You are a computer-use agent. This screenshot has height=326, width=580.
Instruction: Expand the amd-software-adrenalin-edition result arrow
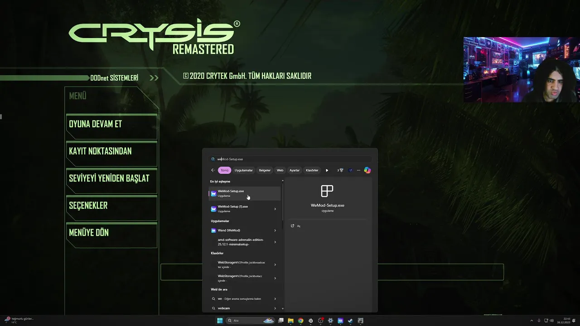pyautogui.click(x=275, y=242)
